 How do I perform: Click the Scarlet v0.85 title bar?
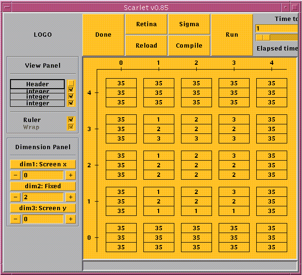pyautogui.click(x=146, y=8)
